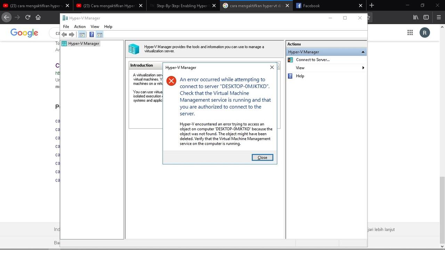Close the first YouTube tab
Screen dimensions: 445x256
pos(67,6)
